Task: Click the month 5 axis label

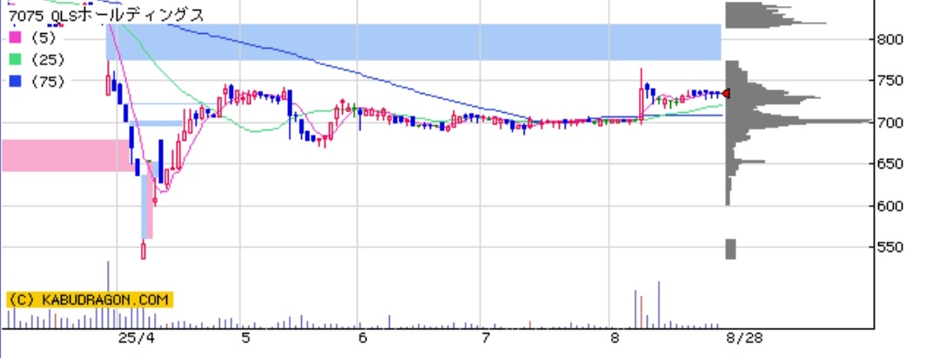Action: (245, 338)
